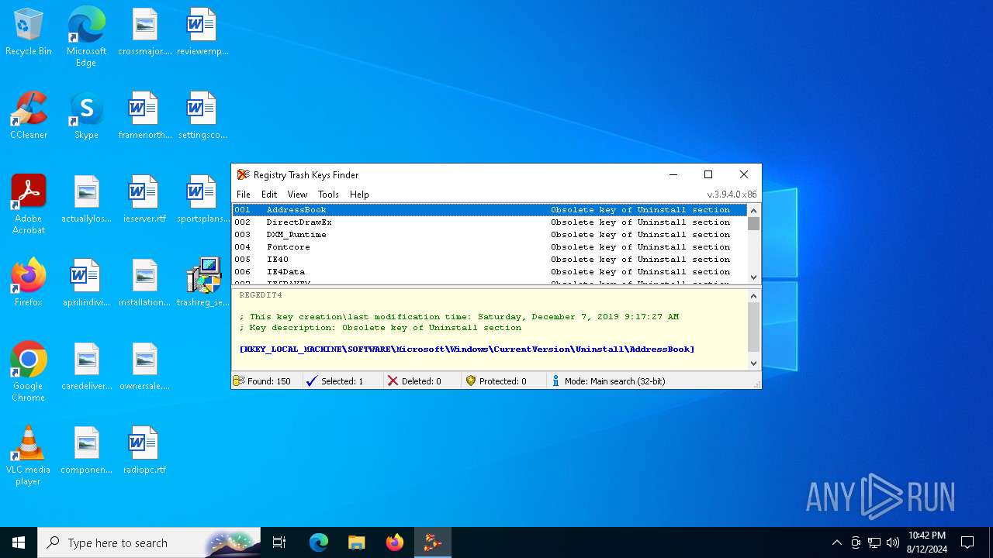Open the notification center
Screen dimensions: 993x558
[x=967, y=542]
